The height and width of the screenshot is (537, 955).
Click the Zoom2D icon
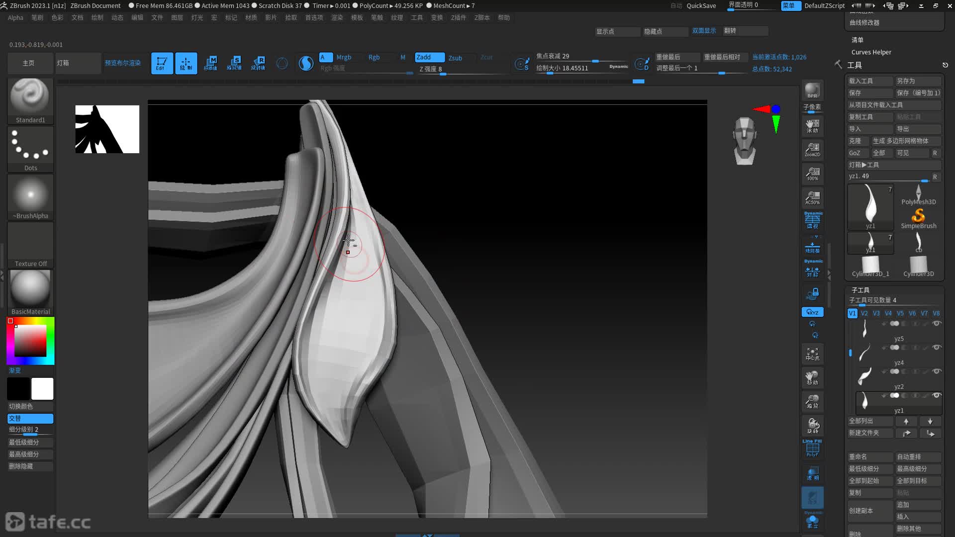(x=812, y=150)
